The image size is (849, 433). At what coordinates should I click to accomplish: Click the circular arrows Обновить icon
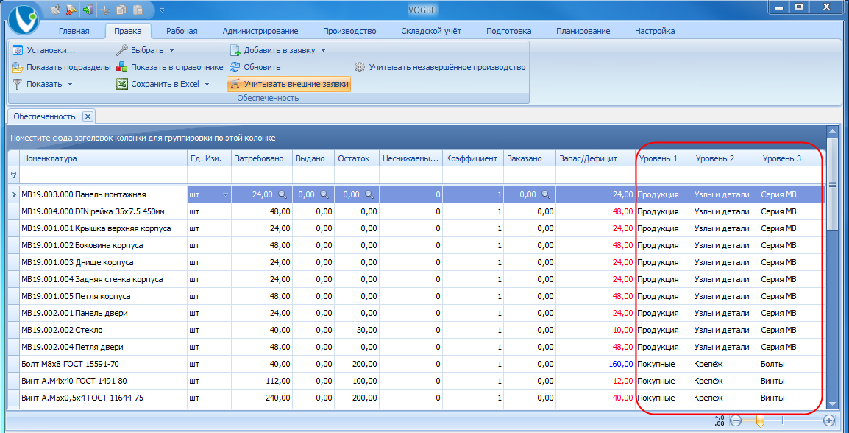[235, 67]
